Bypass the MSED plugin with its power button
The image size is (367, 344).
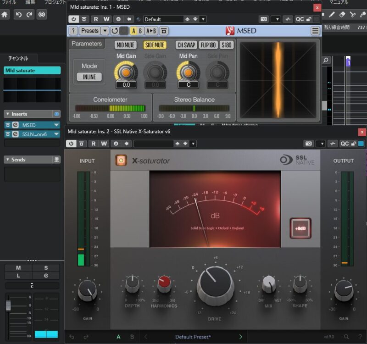pos(73,19)
